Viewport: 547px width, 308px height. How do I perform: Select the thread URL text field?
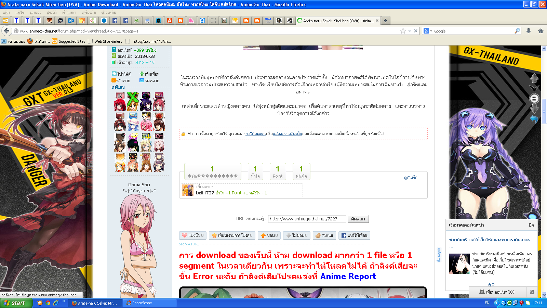tap(307, 219)
